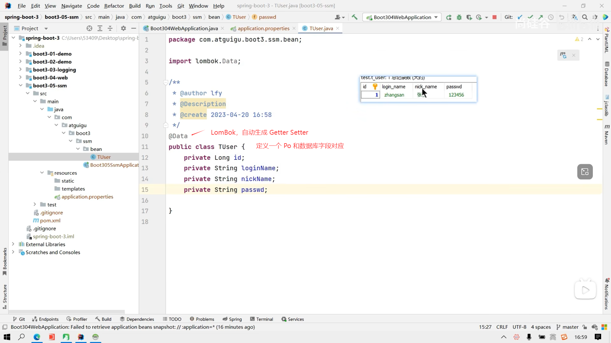
Task: Click the horizontal scrollbar in Project panel
Action: coord(67,312)
